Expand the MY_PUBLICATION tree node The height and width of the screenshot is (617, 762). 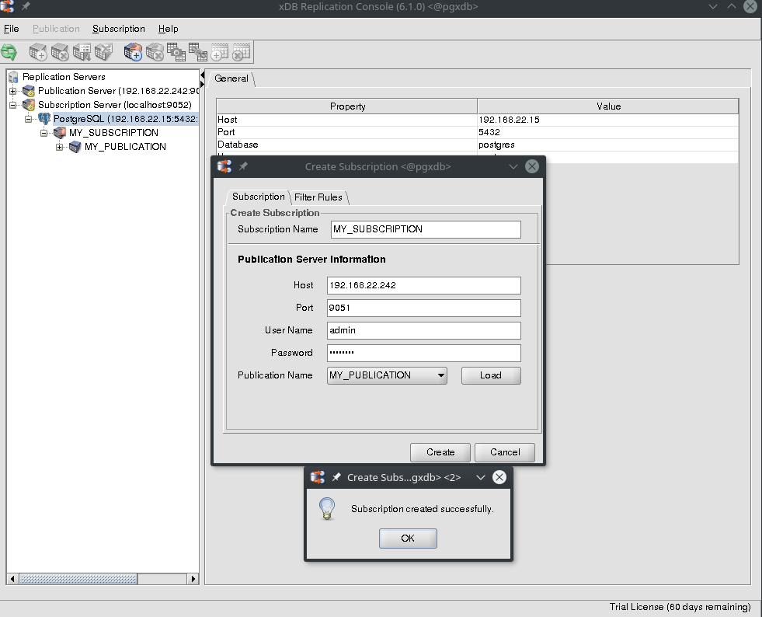coord(60,147)
